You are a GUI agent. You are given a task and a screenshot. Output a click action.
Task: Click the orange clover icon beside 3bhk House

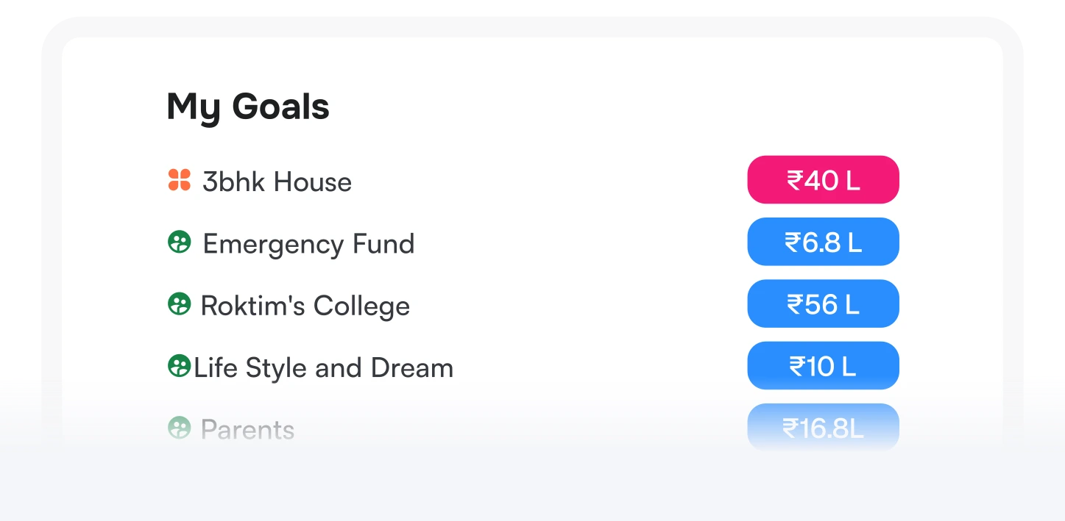pyautogui.click(x=179, y=180)
